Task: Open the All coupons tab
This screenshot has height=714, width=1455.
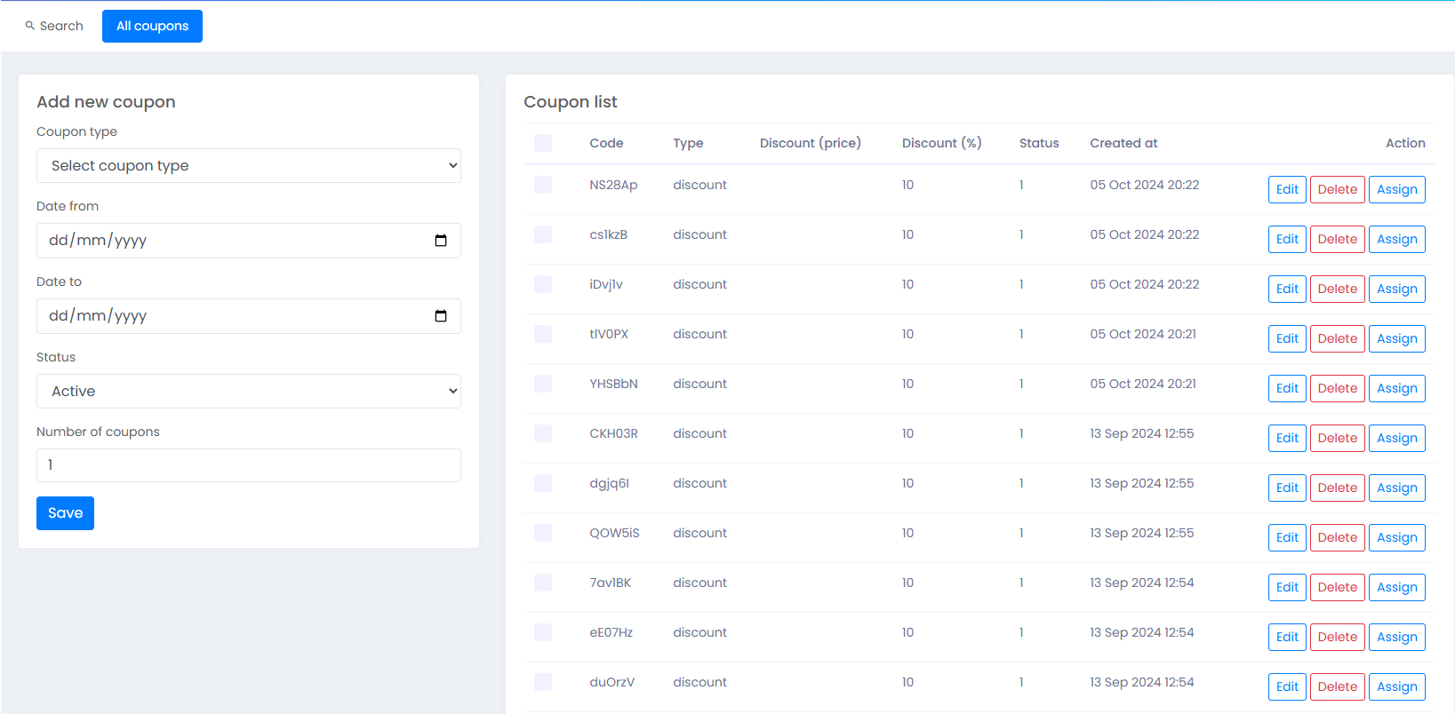Action: pos(152,26)
